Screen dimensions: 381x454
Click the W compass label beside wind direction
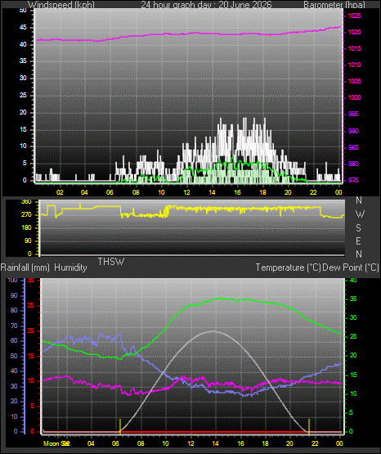coord(360,214)
